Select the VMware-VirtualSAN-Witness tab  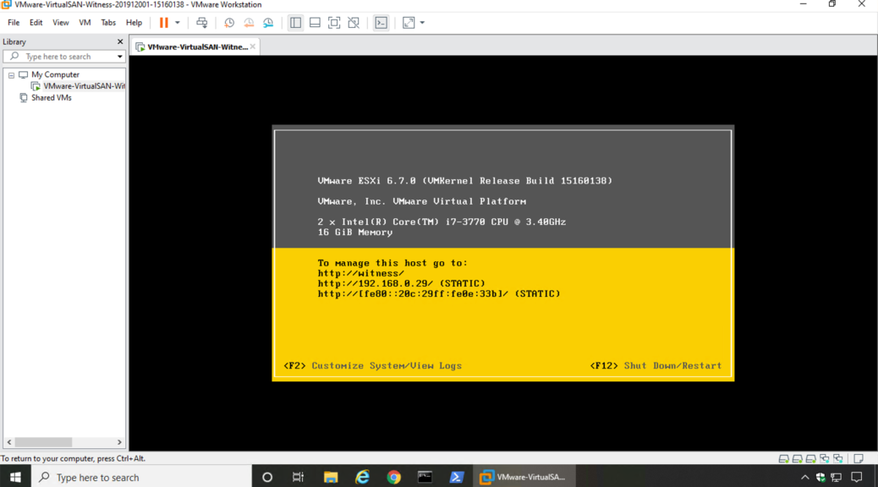[x=197, y=47]
